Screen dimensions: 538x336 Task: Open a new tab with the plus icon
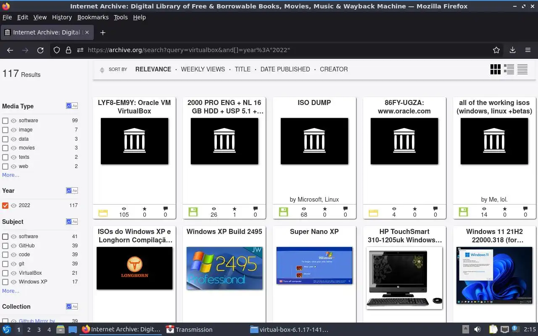pos(103,32)
